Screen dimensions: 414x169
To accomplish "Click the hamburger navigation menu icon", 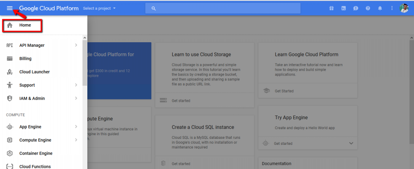I will [x=10, y=8].
